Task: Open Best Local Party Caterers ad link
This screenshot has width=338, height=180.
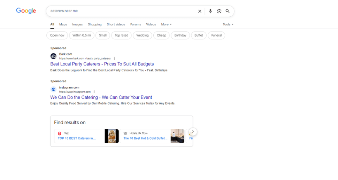Action: 102,64
